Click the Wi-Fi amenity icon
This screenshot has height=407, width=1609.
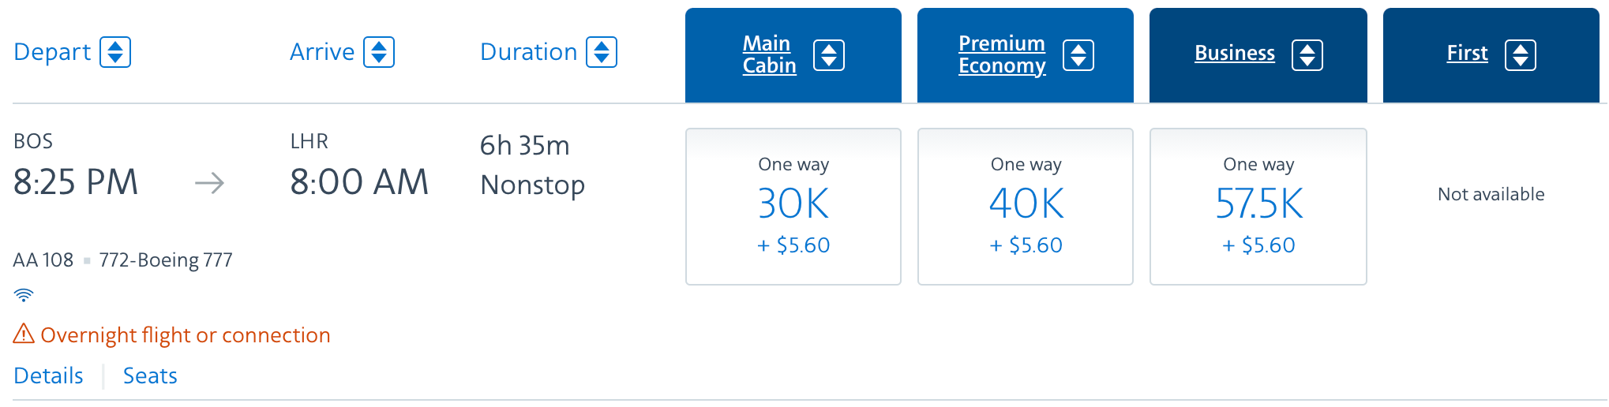click(x=24, y=295)
